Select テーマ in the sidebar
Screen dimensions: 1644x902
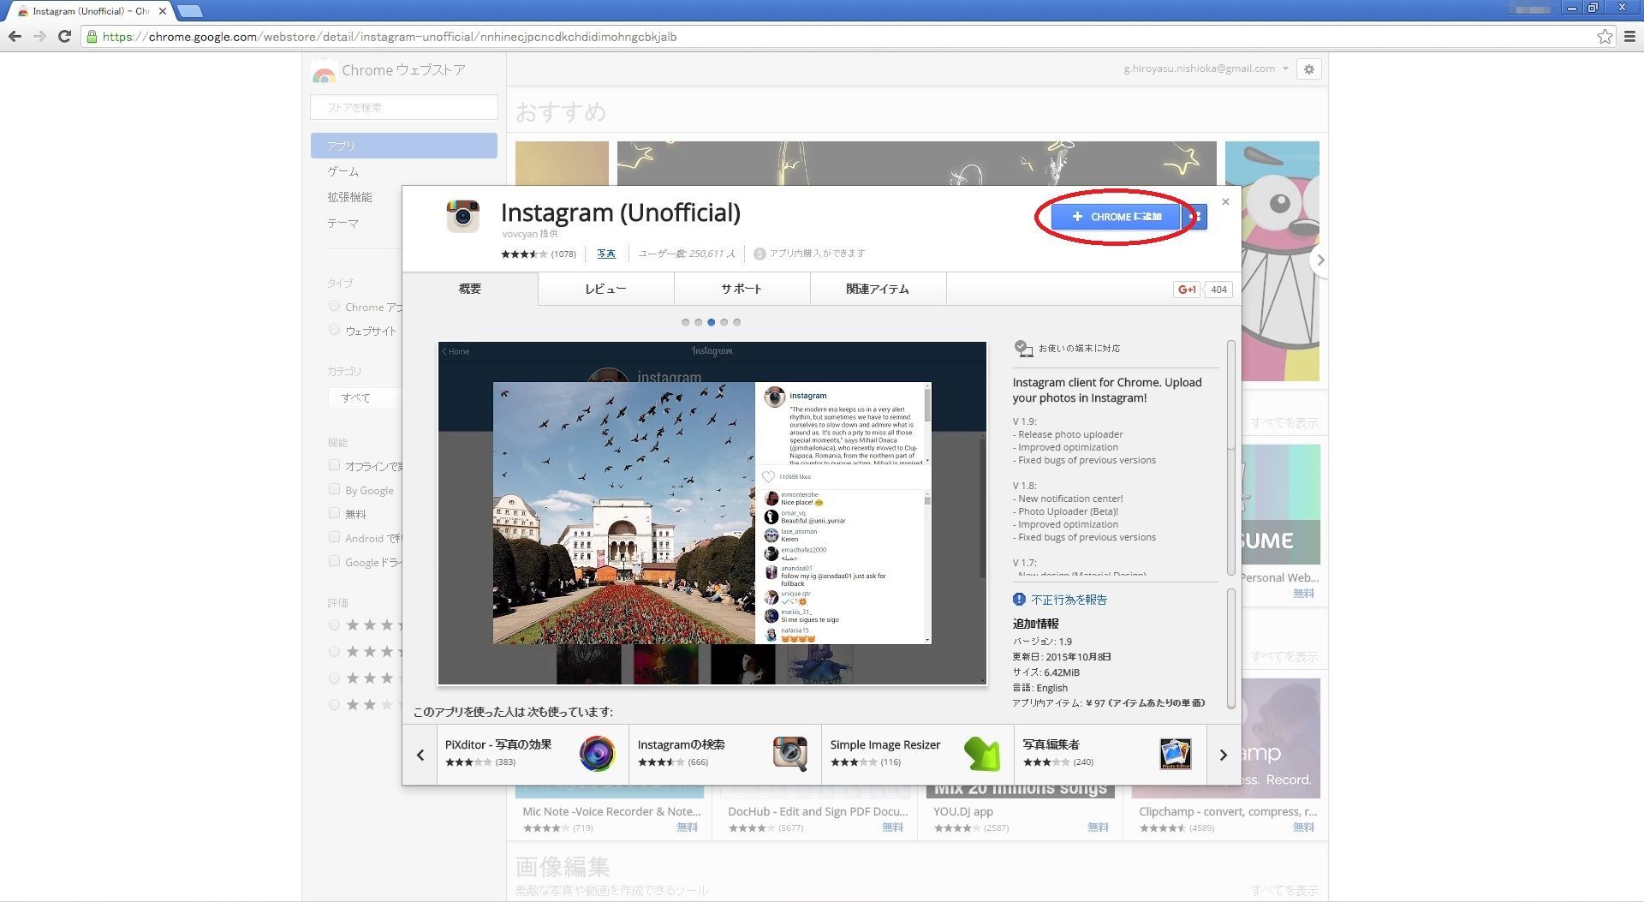tap(342, 223)
